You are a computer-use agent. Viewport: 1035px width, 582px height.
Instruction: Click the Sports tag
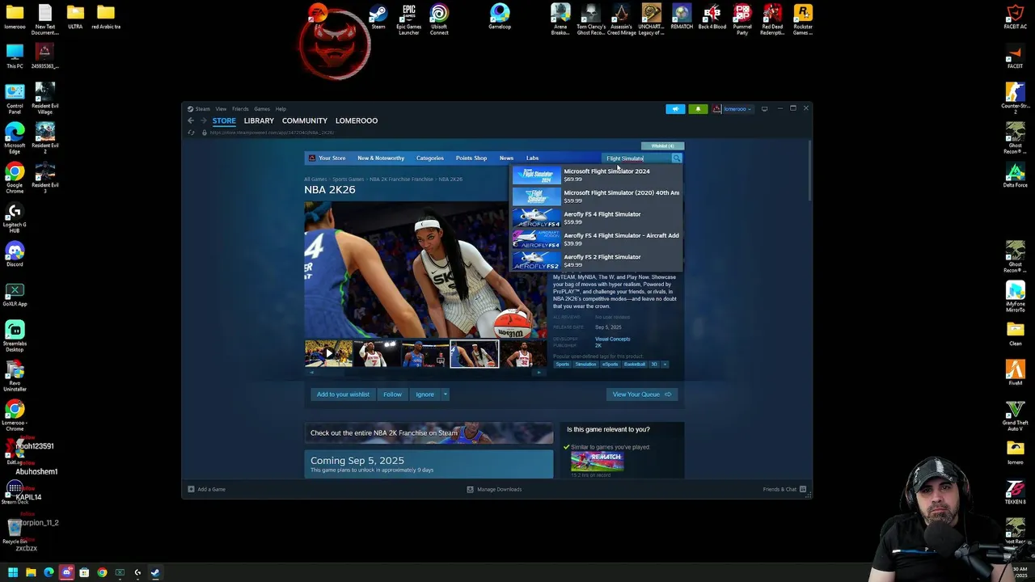point(563,365)
